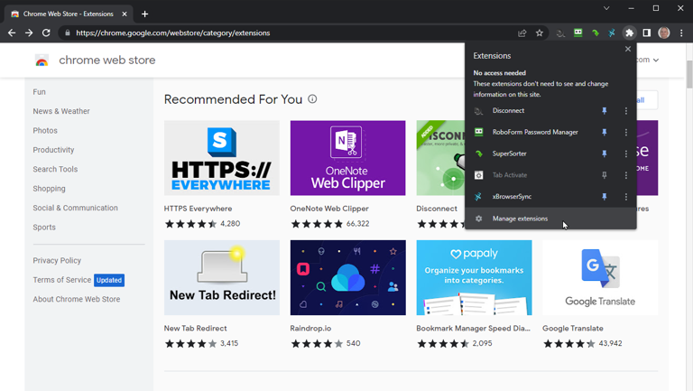Image resolution: width=693 pixels, height=391 pixels.
Task: Reload the current page
Action: coord(46,33)
